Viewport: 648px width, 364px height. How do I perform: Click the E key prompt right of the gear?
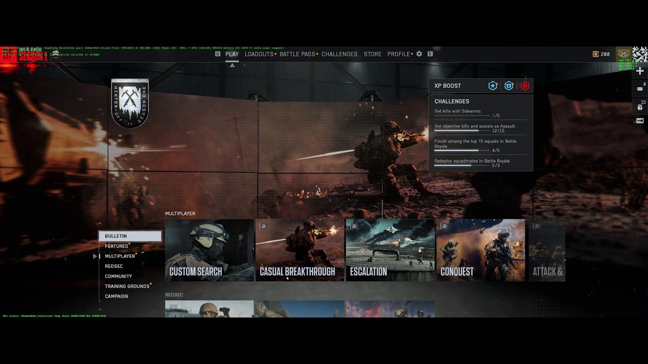[430, 54]
